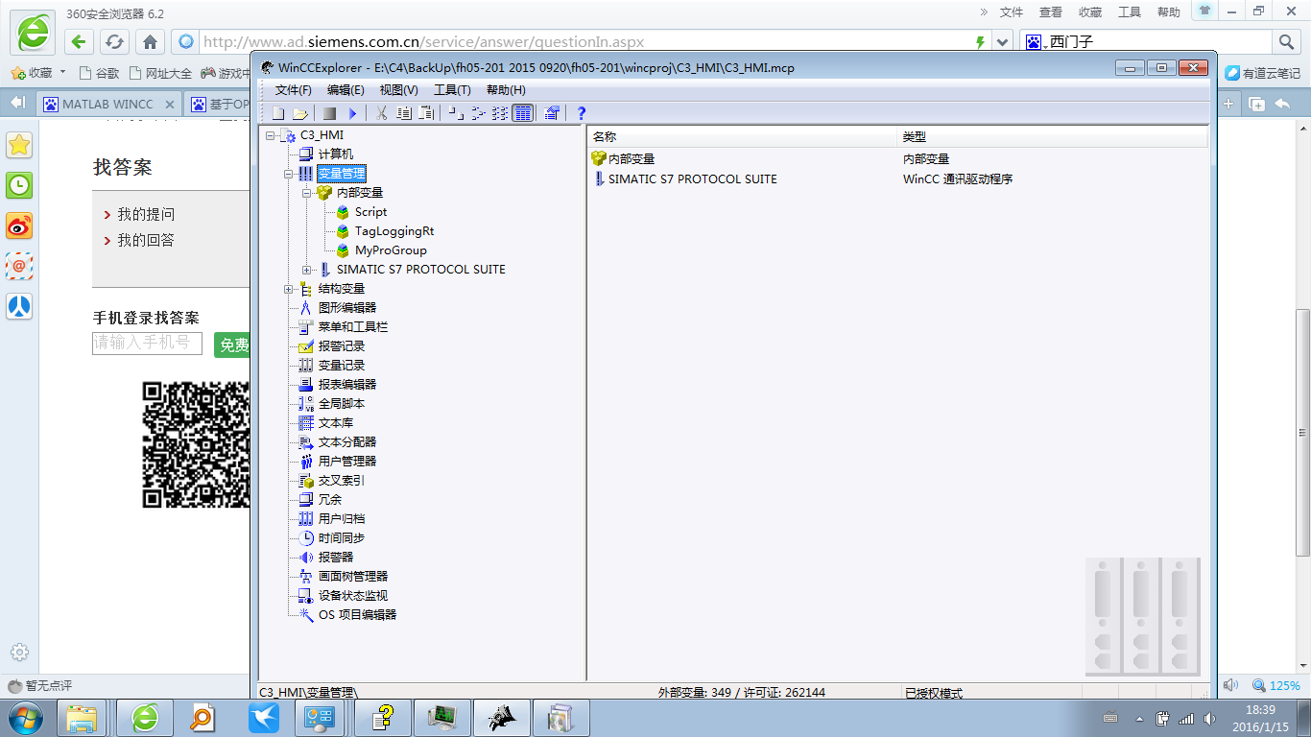1311x737 pixels.
Task: Click the 请输入手机号 phone number field
Action: pyautogui.click(x=147, y=343)
